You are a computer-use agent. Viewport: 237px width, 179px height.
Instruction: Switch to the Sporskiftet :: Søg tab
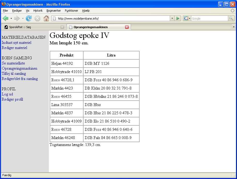pos(34,27)
